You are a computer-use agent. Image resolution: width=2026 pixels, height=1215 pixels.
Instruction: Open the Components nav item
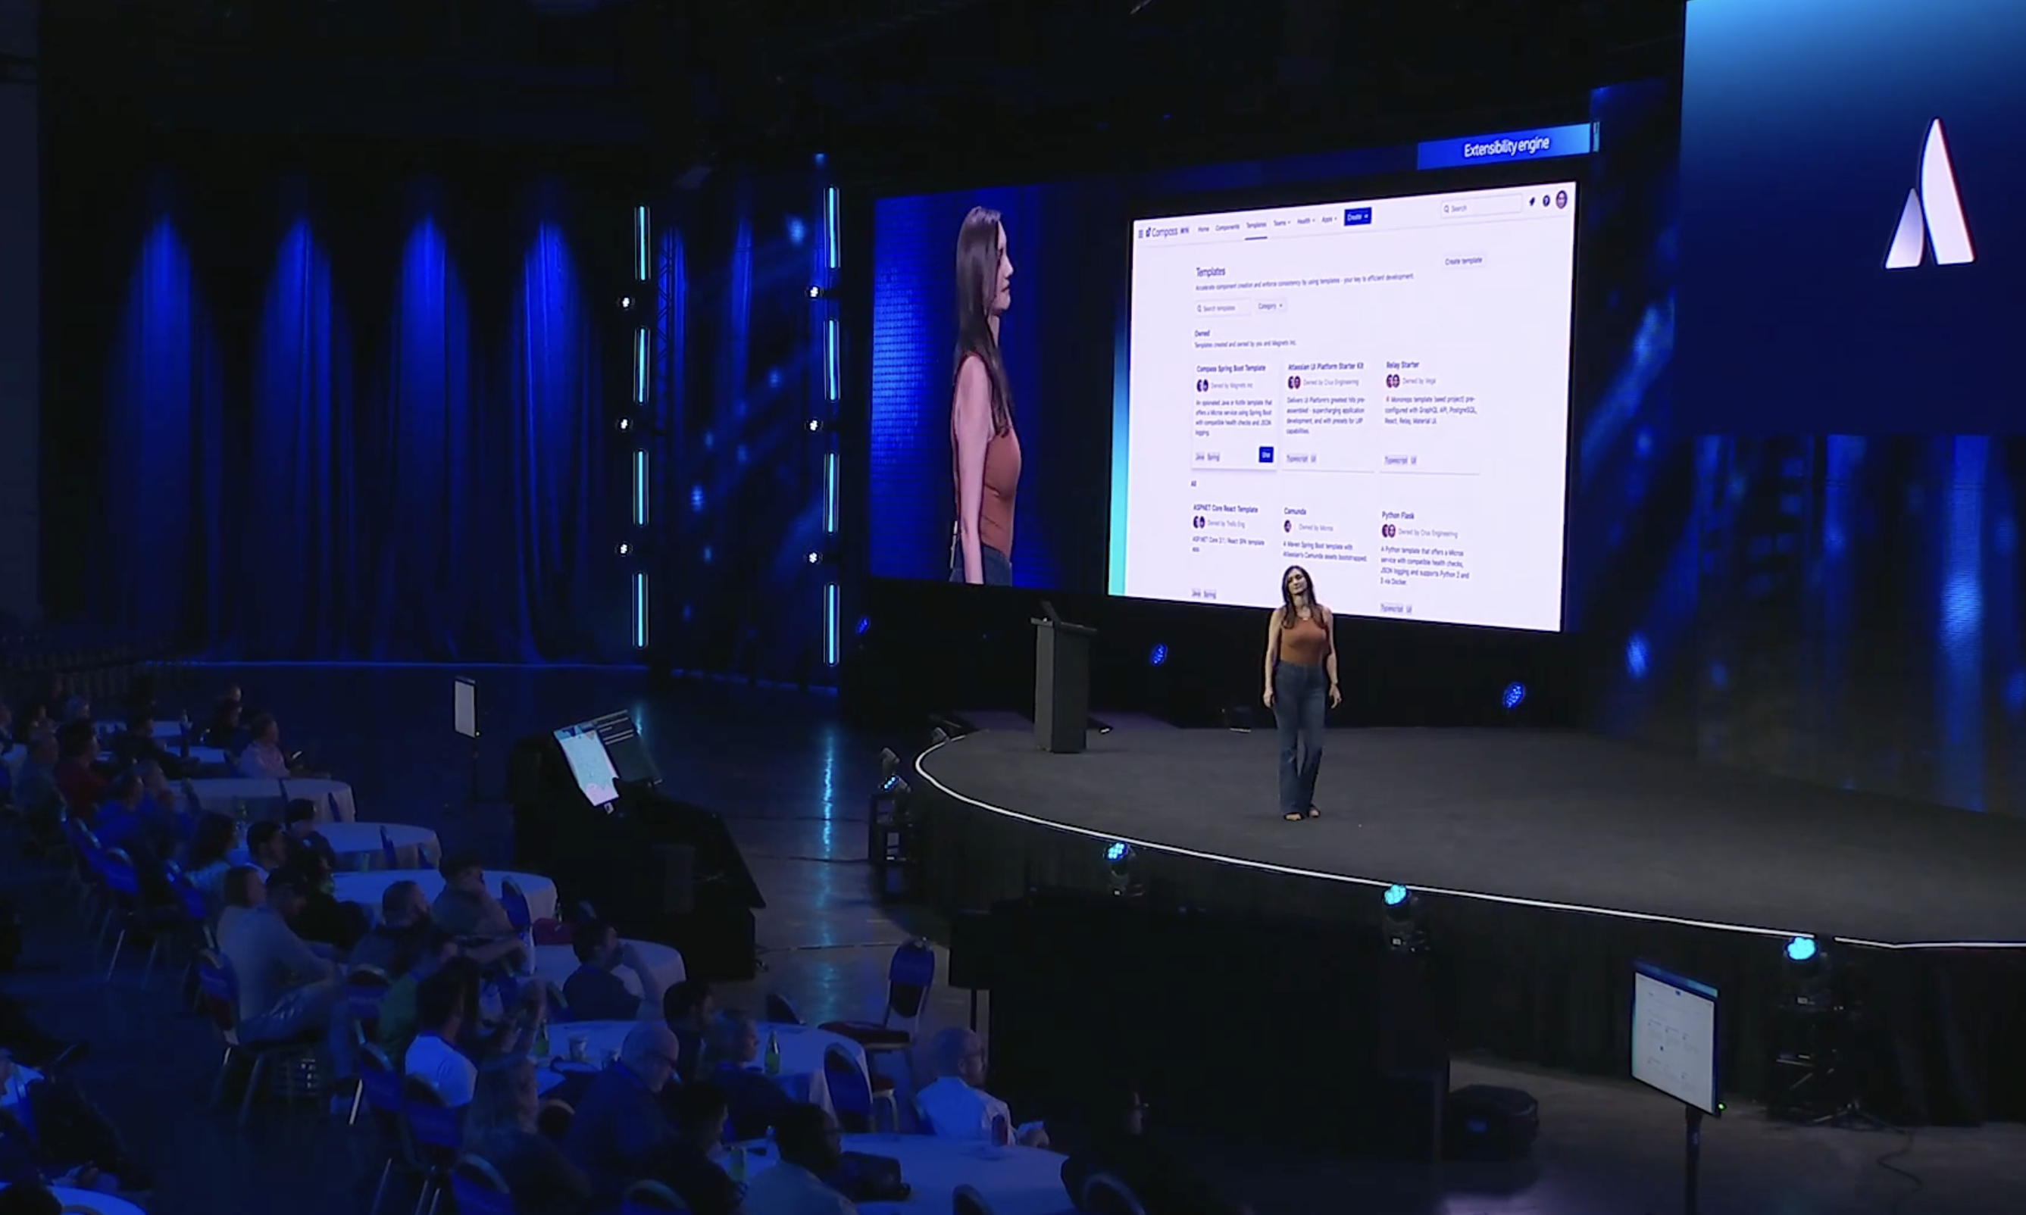[1227, 227]
